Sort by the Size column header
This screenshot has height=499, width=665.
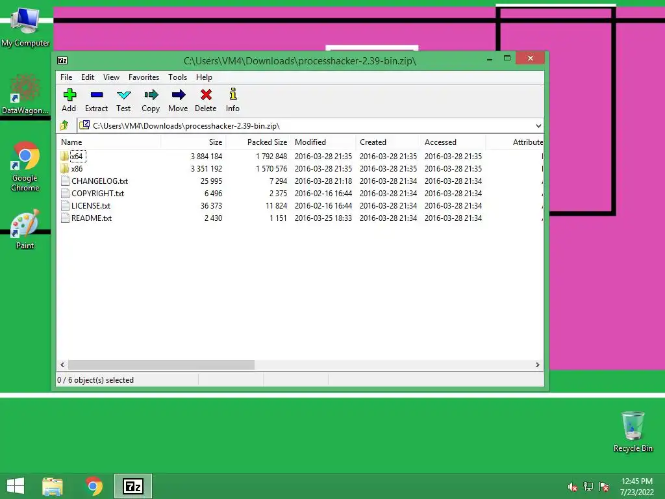pos(194,142)
